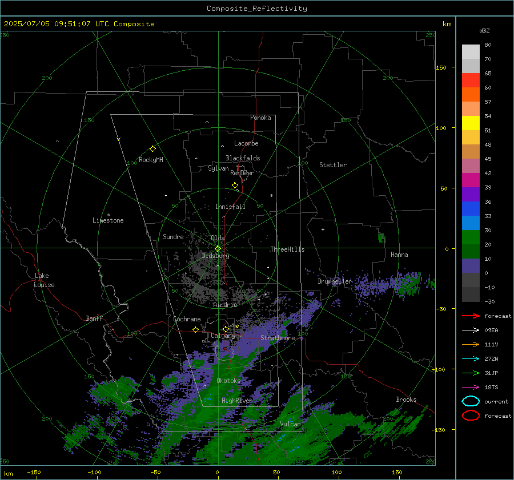
Task: Click the Limestone label
Action: (x=108, y=220)
